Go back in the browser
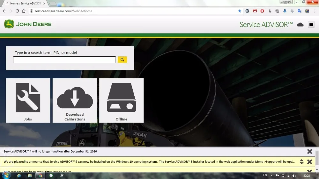The image size is (319, 179). pos(4,11)
